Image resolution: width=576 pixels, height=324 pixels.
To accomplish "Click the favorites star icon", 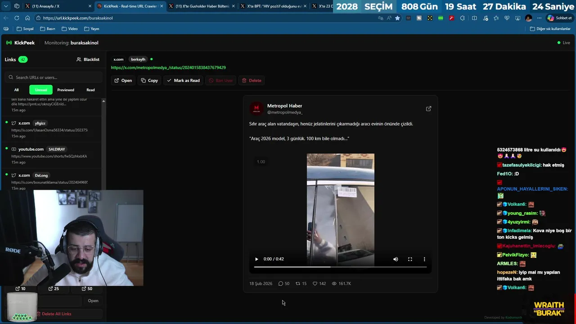I will 397,18.
